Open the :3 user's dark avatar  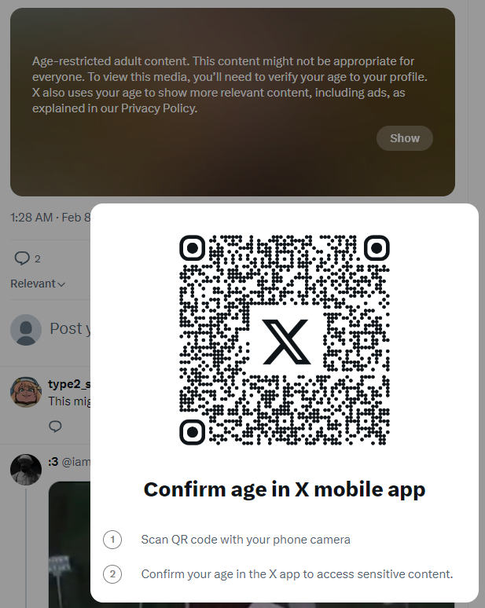(26, 470)
